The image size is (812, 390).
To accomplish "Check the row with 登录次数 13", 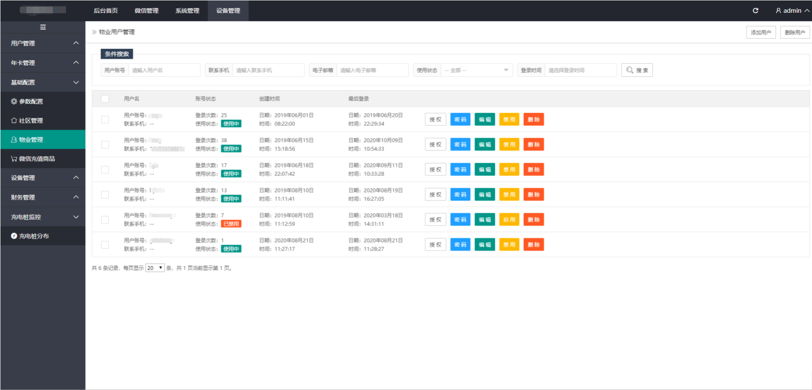I will click(x=105, y=195).
